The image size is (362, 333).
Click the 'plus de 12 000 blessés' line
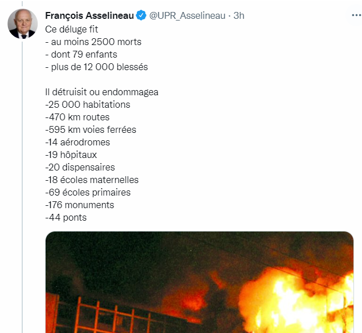pyautogui.click(x=96, y=67)
